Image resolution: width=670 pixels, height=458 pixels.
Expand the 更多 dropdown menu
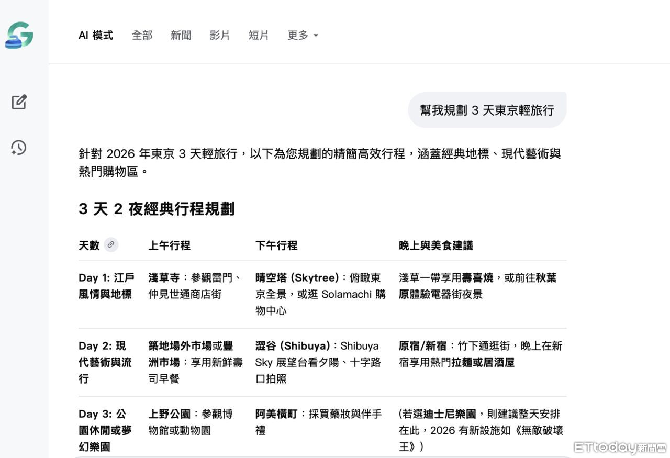coord(303,35)
